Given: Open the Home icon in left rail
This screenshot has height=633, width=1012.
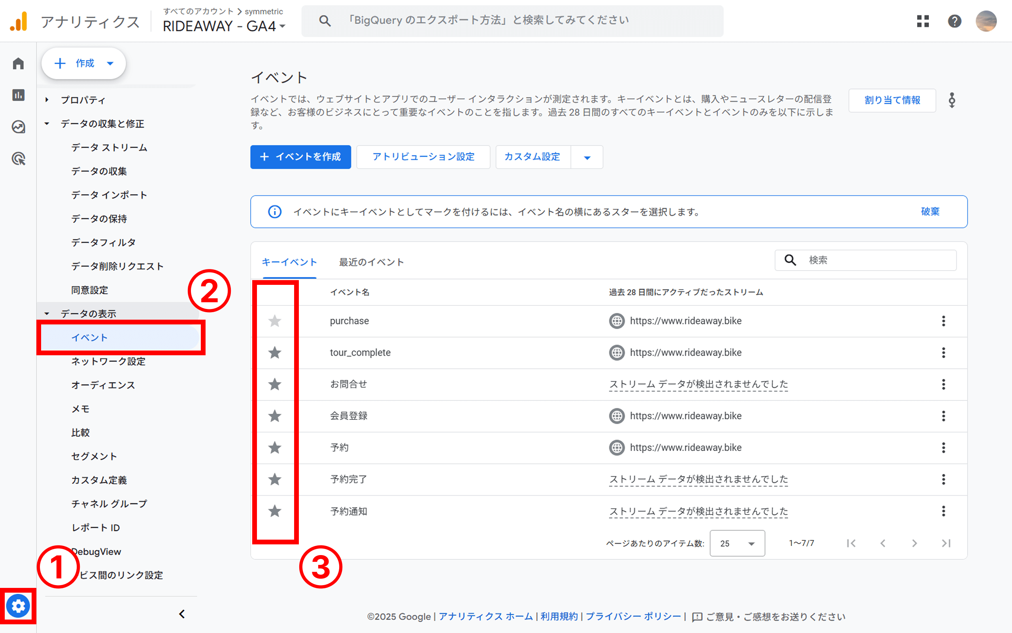Looking at the screenshot, I should 18,64.
